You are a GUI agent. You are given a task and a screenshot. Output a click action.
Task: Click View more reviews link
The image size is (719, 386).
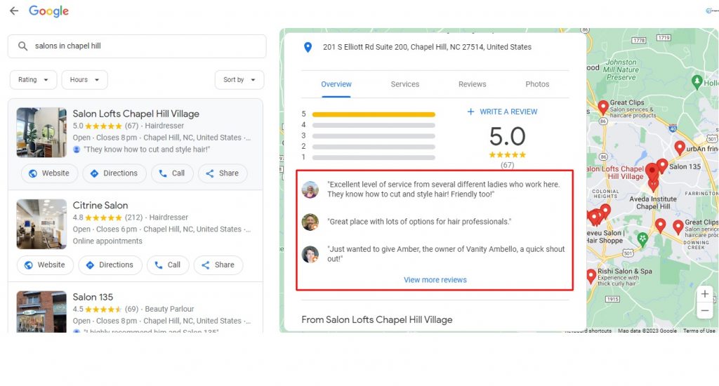tap(435, 280)
